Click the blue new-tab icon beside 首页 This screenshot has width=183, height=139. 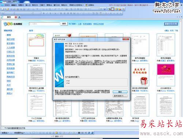[x=19, y=17]
